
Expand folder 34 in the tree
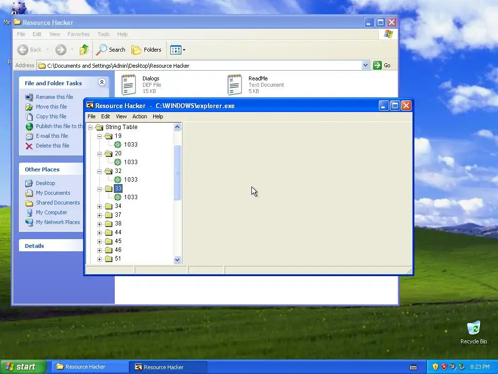(x=99, y=206)
